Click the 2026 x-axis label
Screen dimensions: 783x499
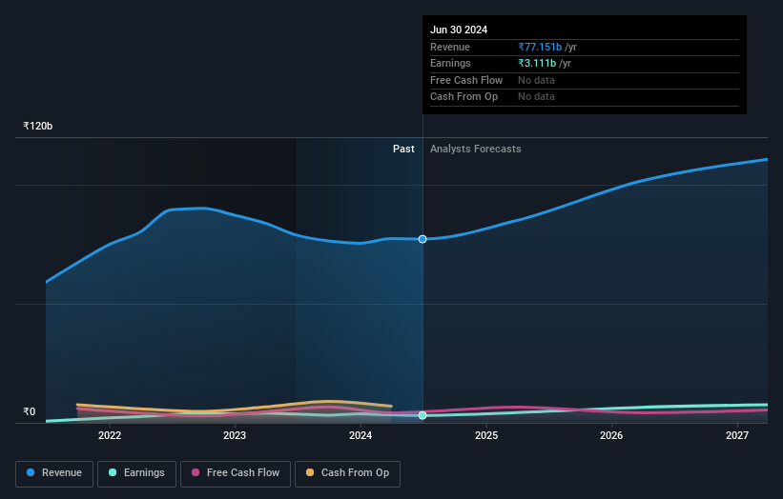[611, 436]
